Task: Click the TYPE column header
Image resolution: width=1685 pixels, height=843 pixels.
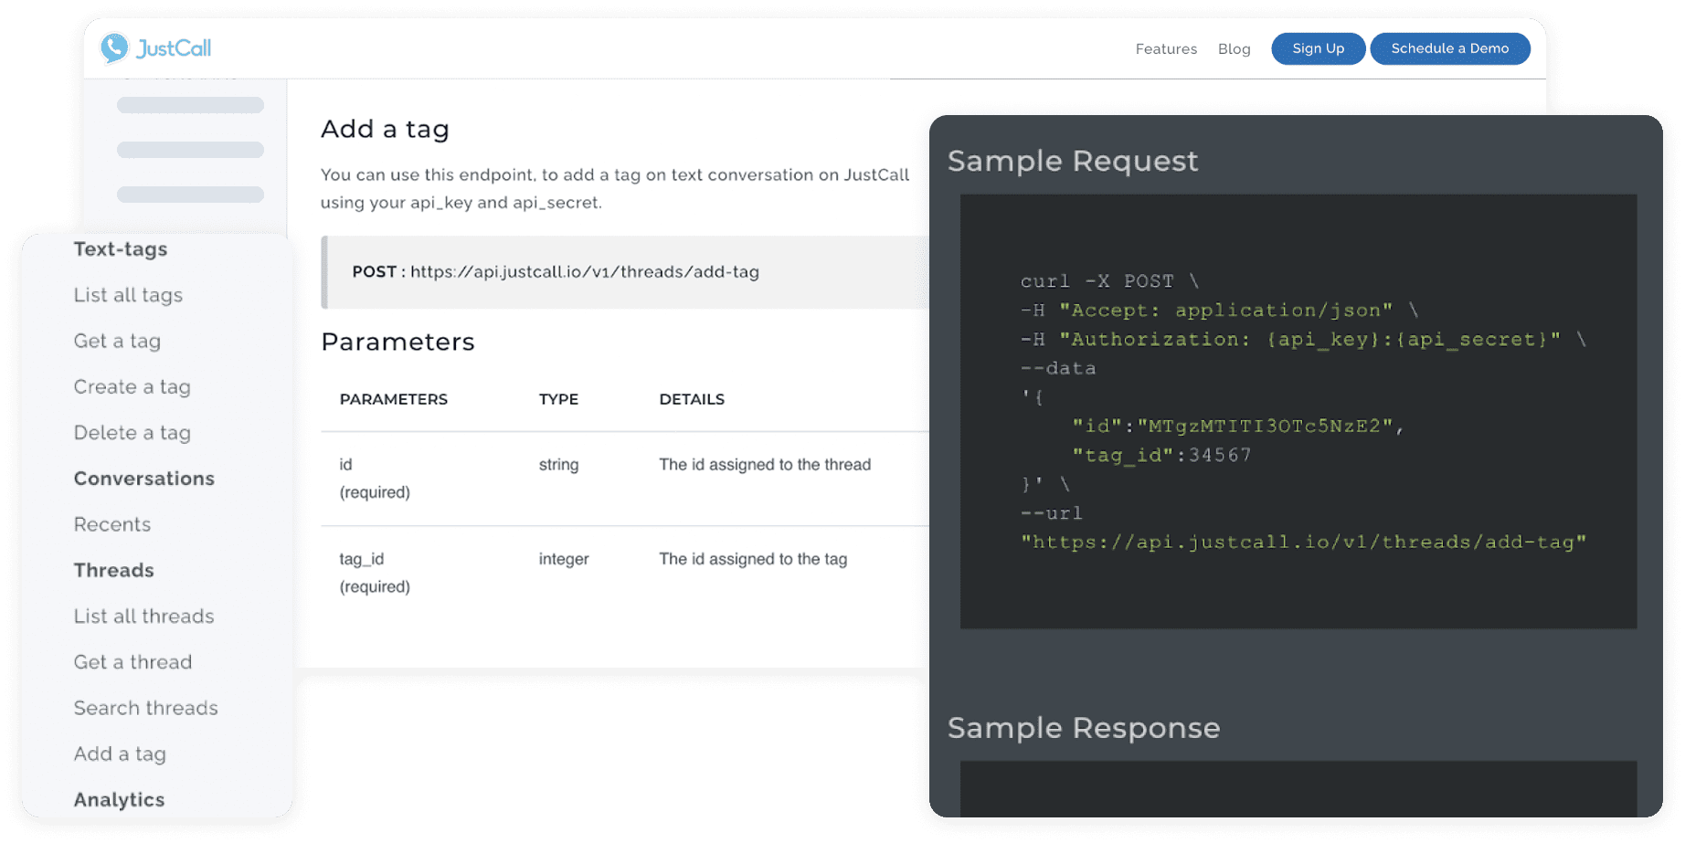Action: (558, 399)
